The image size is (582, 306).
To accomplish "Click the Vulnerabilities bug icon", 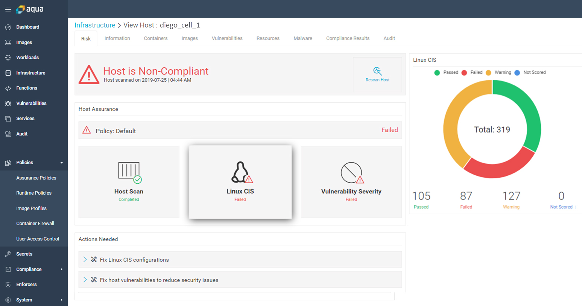I will pyautogui.click(x=8, y=104).
